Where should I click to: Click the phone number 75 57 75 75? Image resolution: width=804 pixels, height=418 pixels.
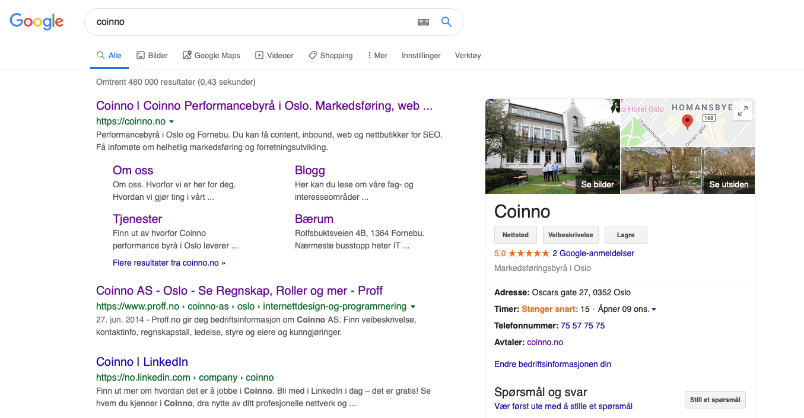coord(583,326)
